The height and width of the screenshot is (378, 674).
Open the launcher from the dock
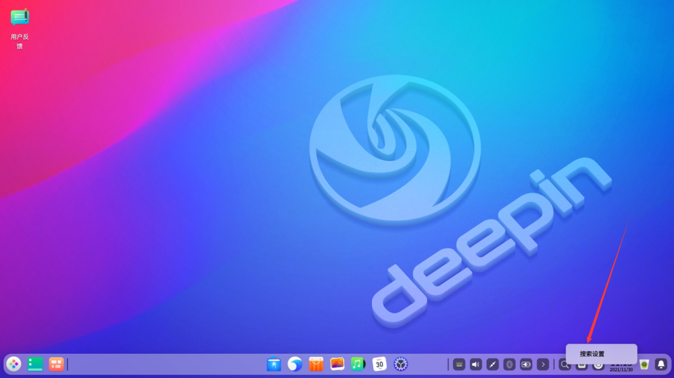14,364
